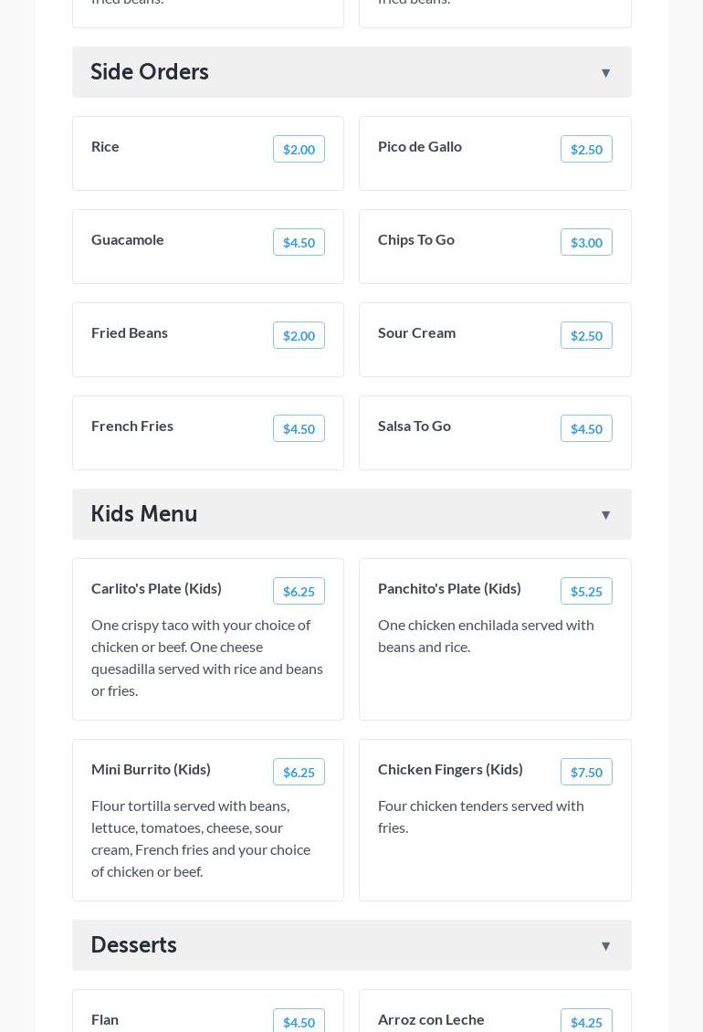
Task: Open the Arroz con Leche item
Action: 431,1019
